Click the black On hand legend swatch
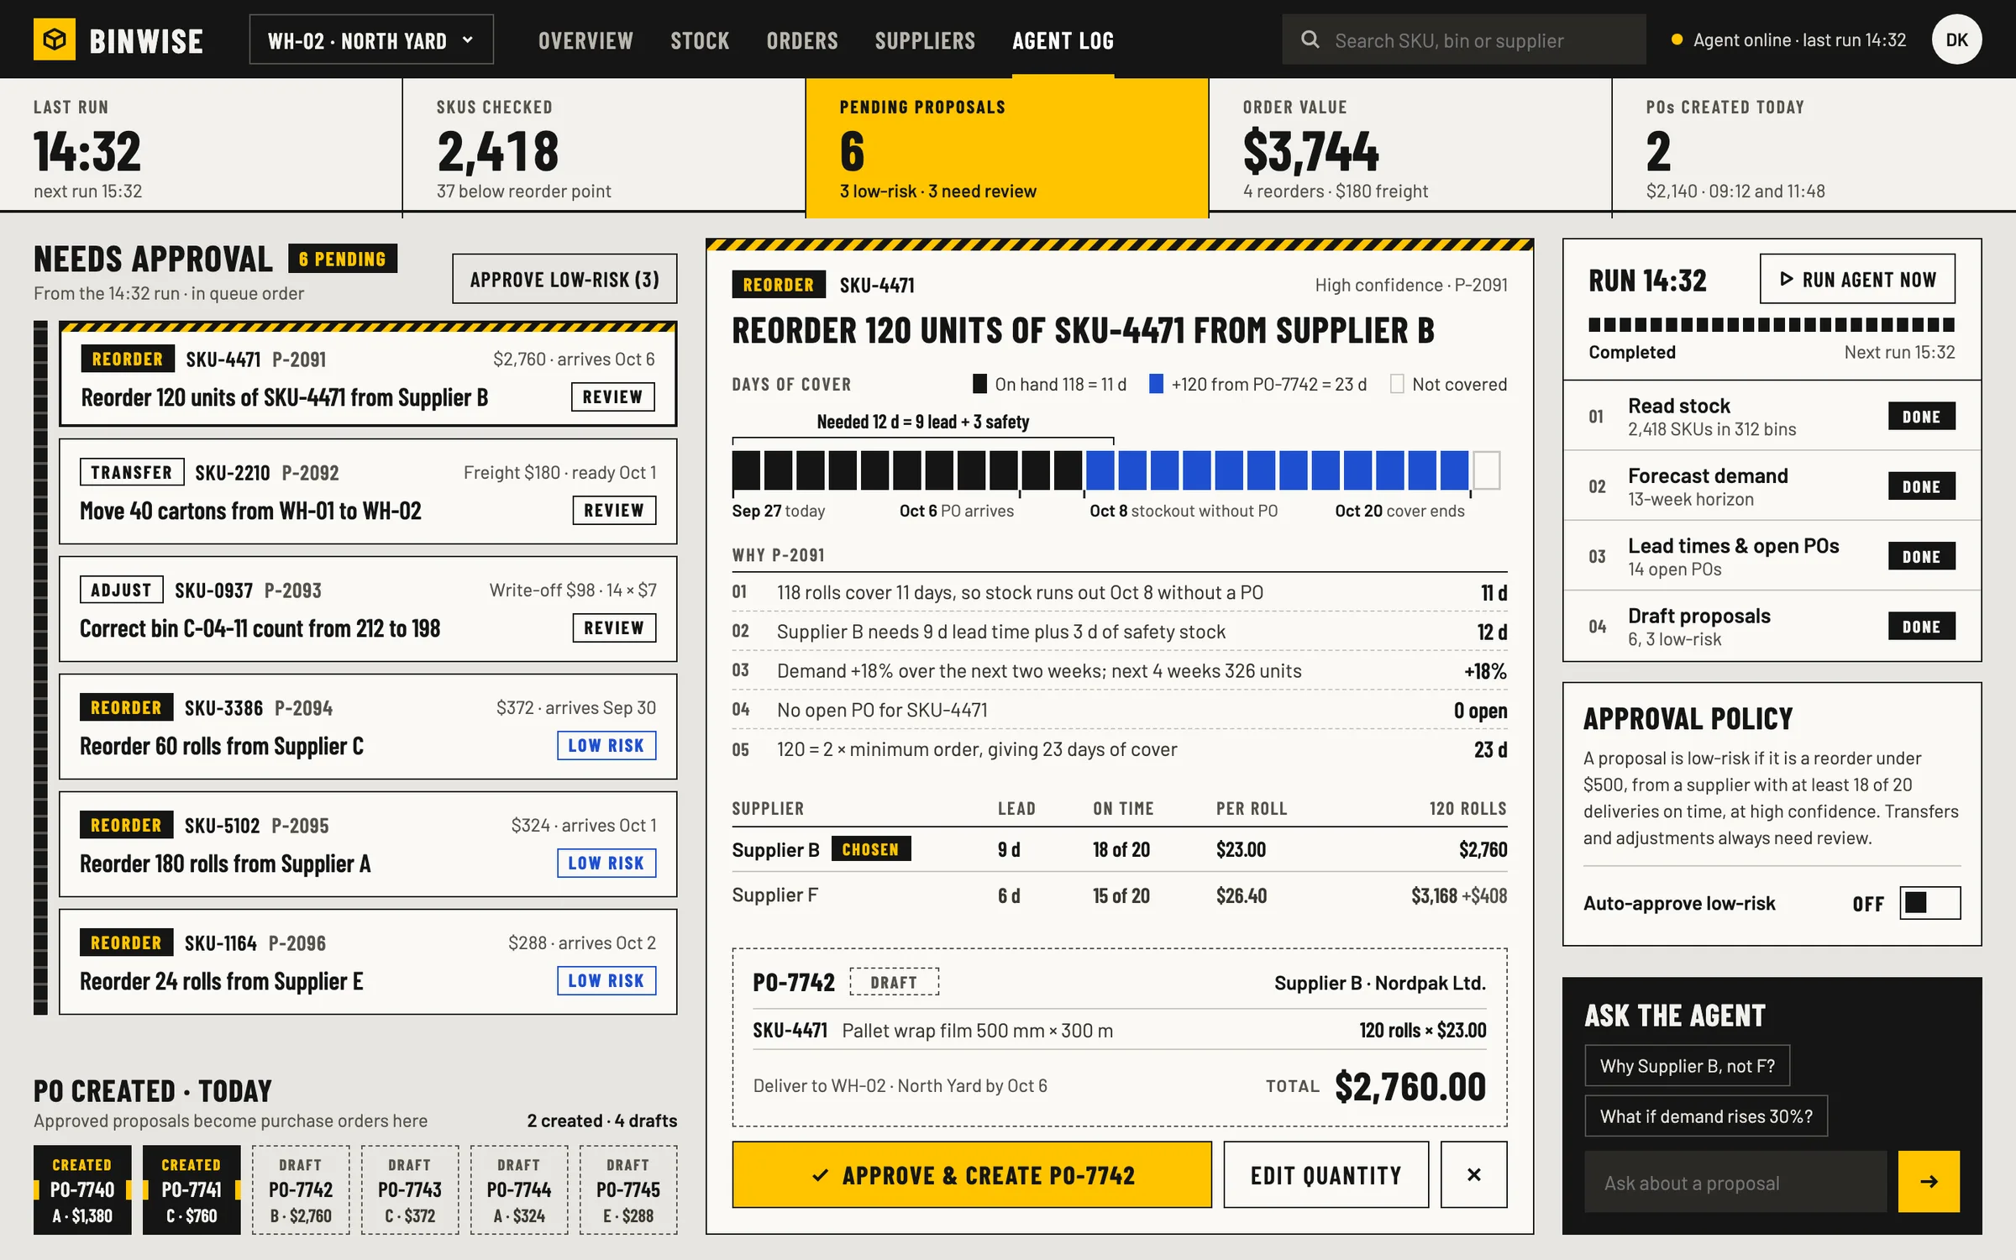 pyautogui.click(x=979, y=384)
